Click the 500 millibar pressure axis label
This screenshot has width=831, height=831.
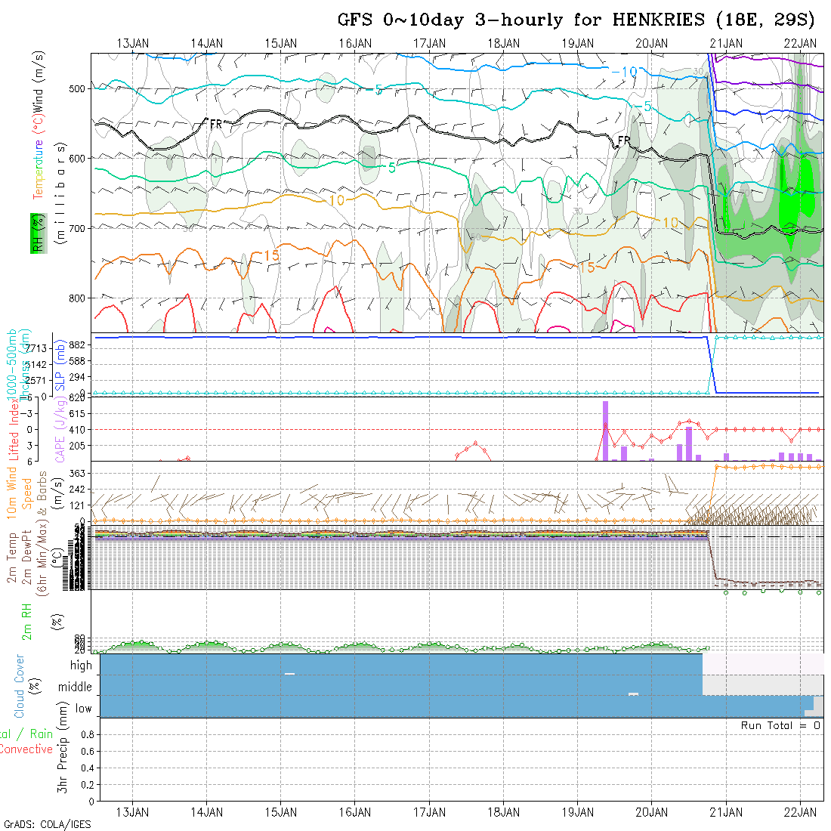coord(79,88)
